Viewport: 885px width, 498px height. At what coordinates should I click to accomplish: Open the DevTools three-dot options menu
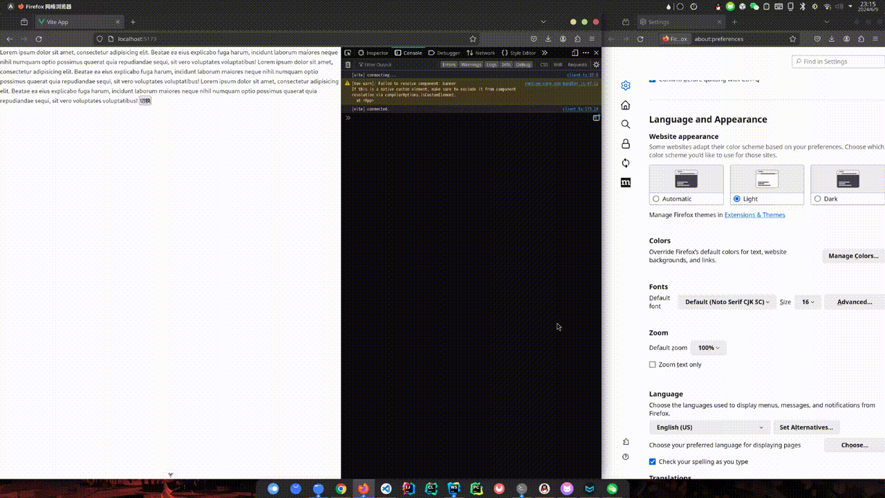(586, 53)
